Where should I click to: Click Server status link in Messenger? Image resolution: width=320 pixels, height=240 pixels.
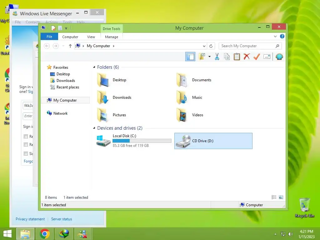tap(62, 219)
